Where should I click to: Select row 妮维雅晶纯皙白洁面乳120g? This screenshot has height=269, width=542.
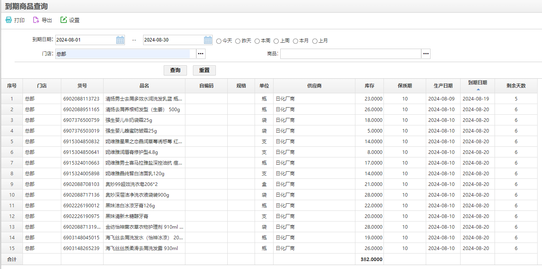269,173
